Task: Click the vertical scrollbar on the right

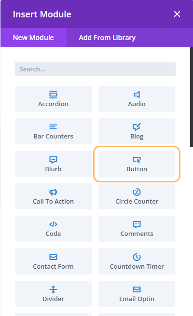Action: 192,97
